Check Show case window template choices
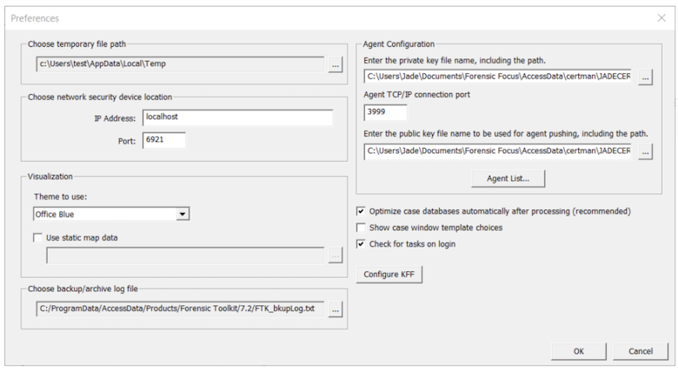Viewport: 678px width, 373px height. click(x=361, y=228)
